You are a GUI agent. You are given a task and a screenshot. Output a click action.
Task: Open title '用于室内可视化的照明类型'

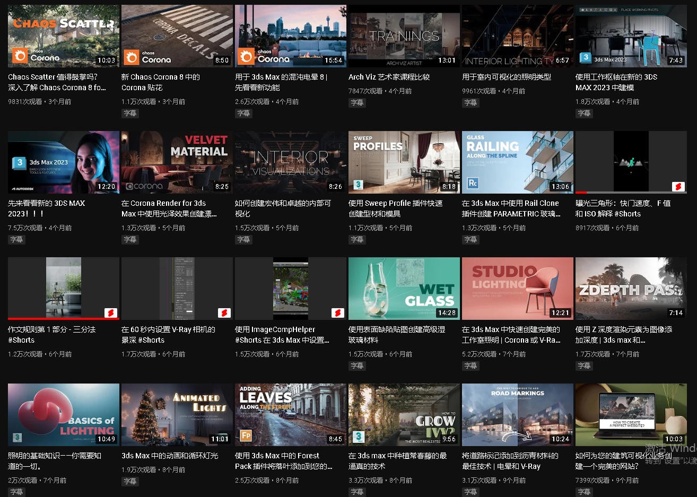click(507, 77)
